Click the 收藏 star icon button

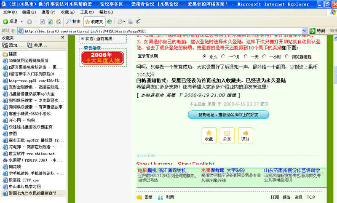(209, 136)
